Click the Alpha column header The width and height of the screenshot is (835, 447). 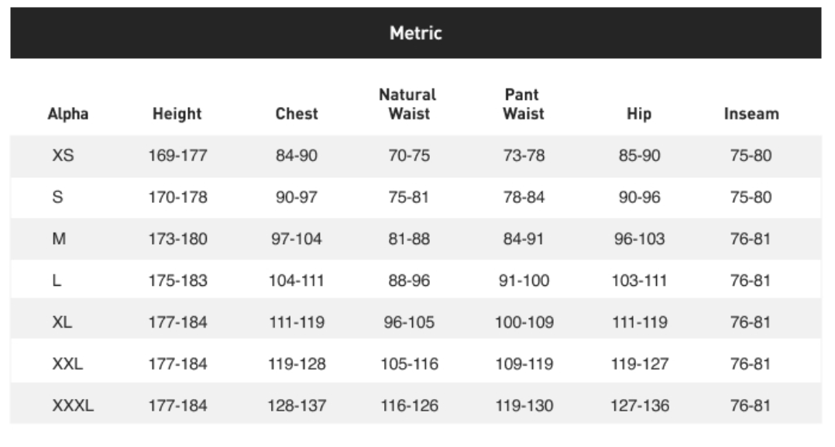tap(68, 113)
